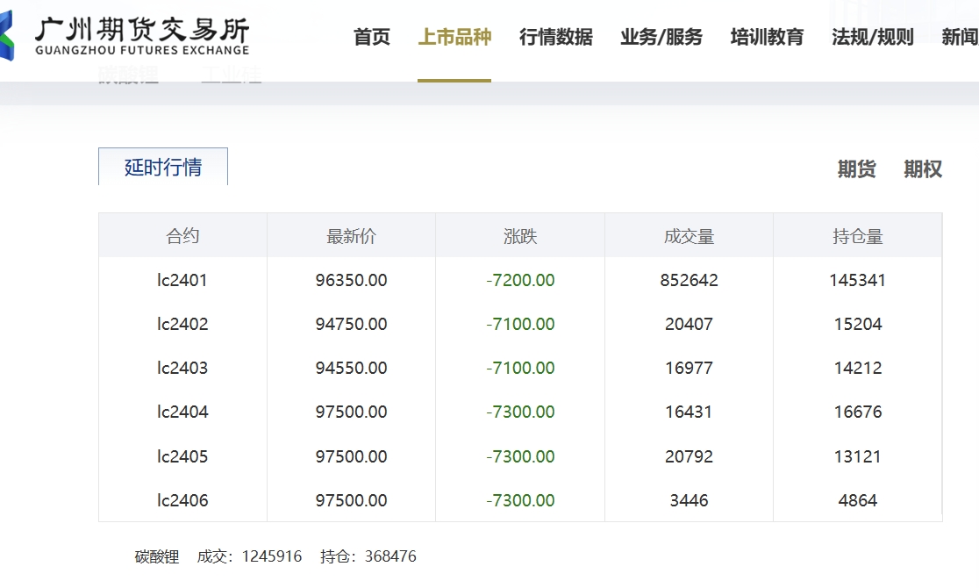Viewport: 979px width, 588px height.
Task: Click 法规/规则 in the navigation bar
Action: 872,37
